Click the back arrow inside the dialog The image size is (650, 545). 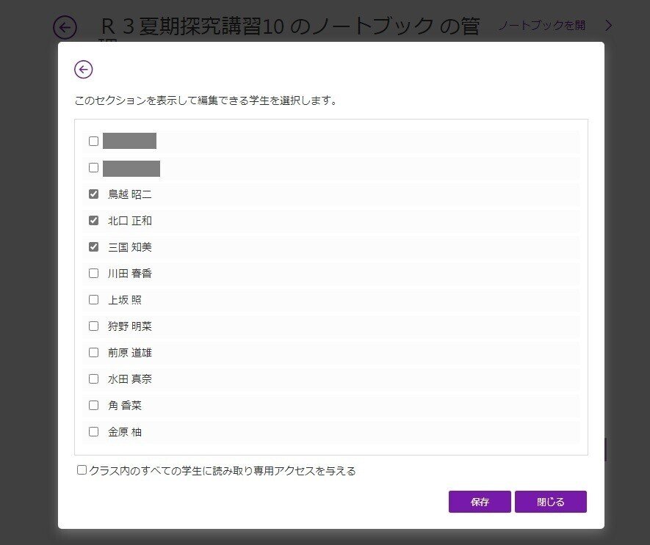click(x=83, y=69)
